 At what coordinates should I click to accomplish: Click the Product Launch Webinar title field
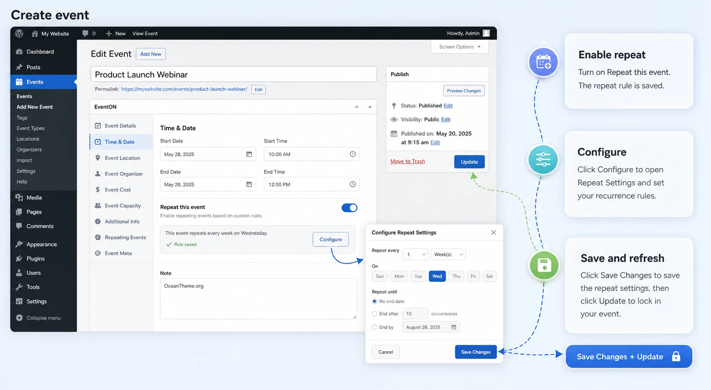coord(234,74)
